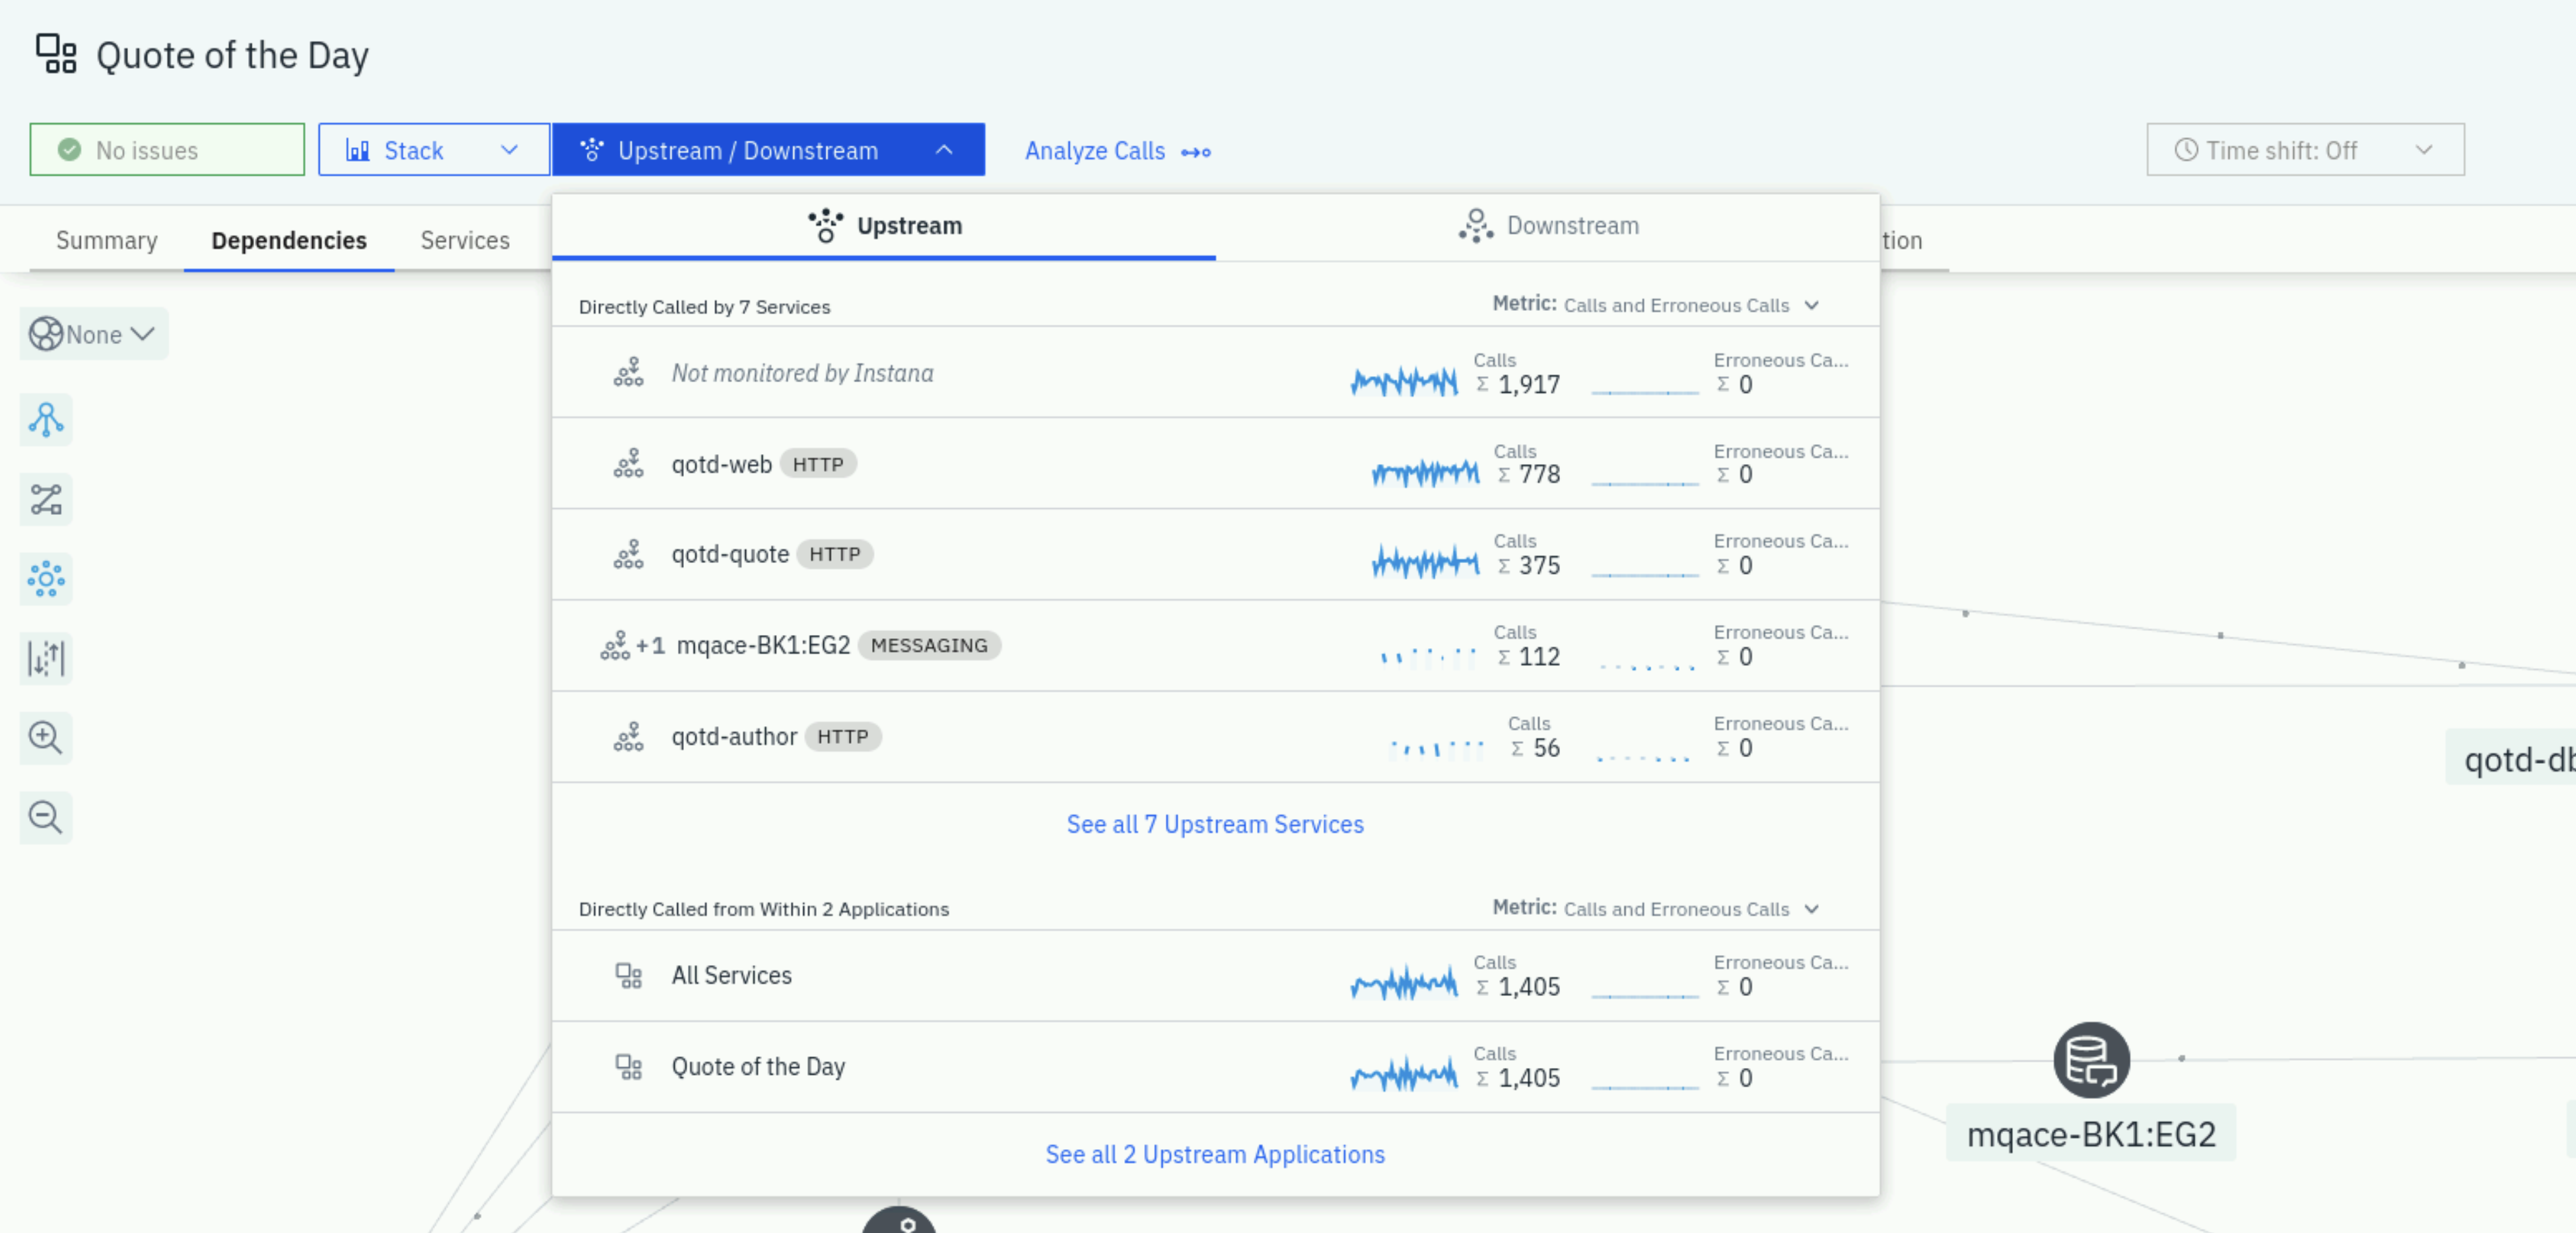
Task: Click the HTTP tag on qotd-quote
Action: coord(835,554)
